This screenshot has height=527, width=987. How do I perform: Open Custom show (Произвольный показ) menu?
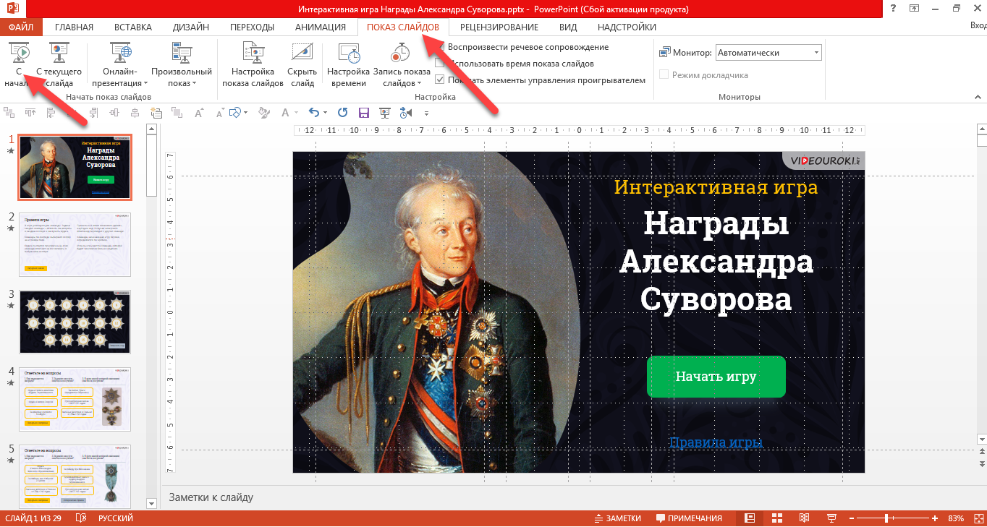(181, 64)
